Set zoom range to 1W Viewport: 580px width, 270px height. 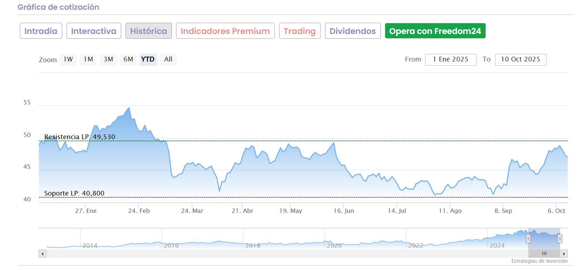[x=68, y=59]
